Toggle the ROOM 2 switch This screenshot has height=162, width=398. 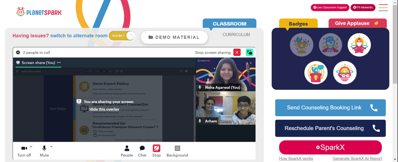(122, 36)
